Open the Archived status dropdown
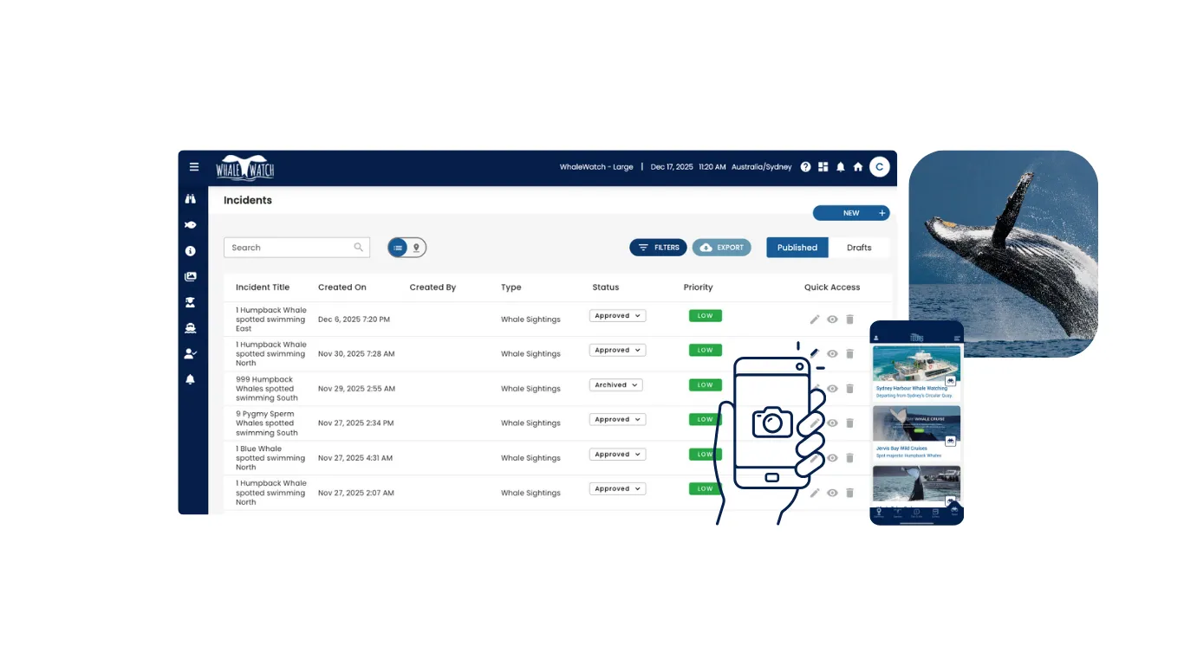The image size is (1184, 665). [616, 385]
